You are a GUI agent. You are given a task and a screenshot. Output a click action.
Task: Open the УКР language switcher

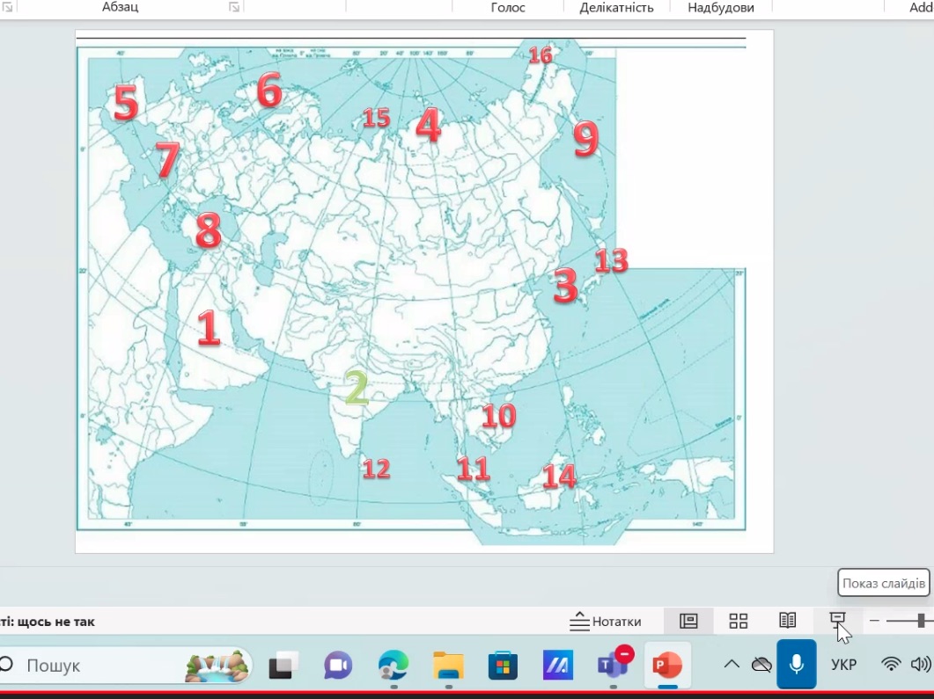tap(843, 665)
